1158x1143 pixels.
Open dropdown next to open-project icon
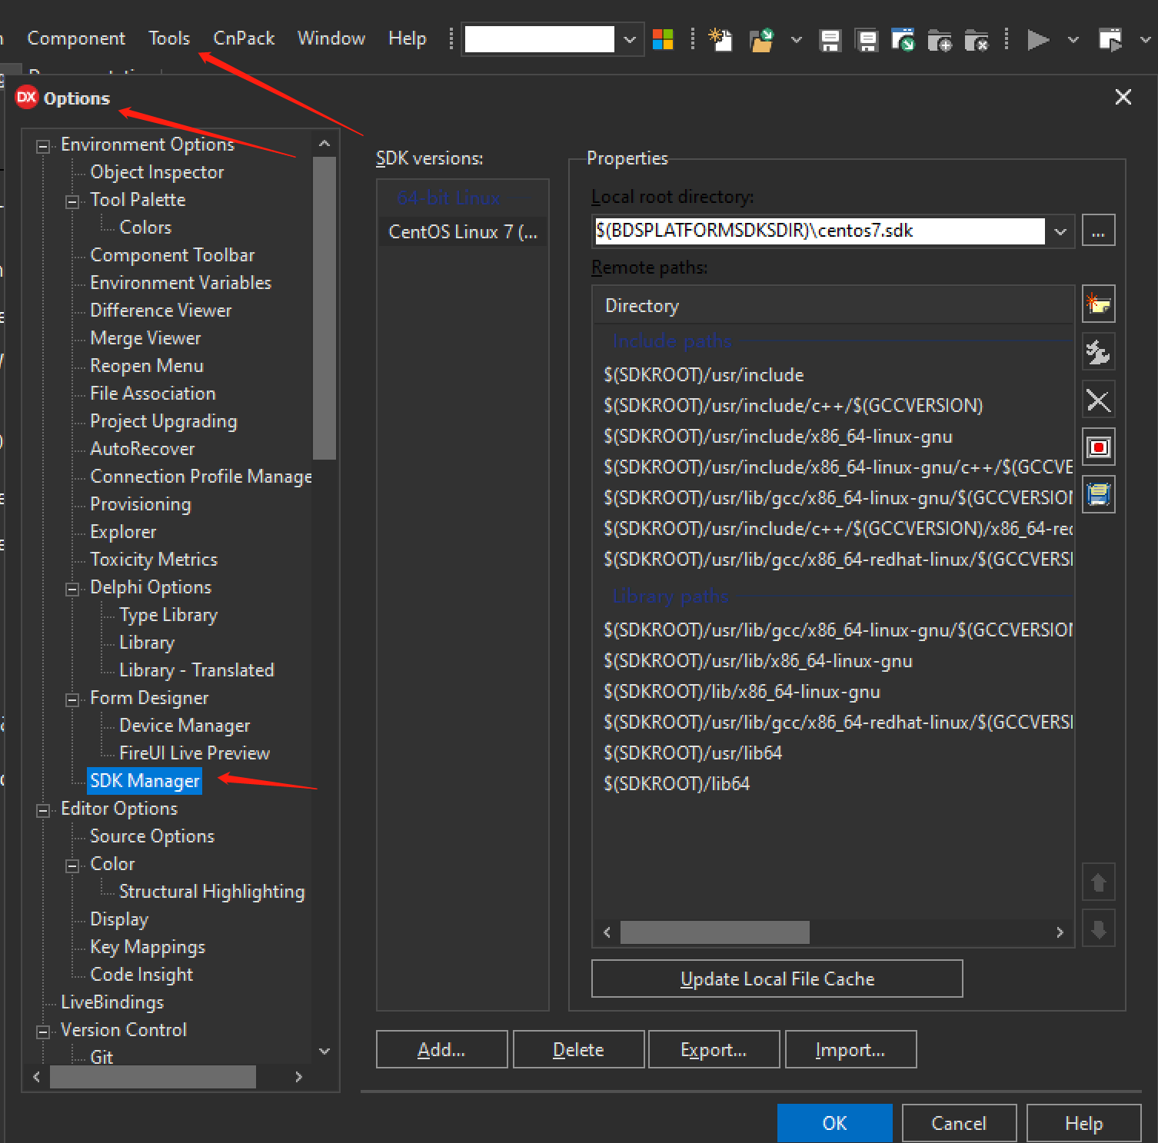point(796,39)
